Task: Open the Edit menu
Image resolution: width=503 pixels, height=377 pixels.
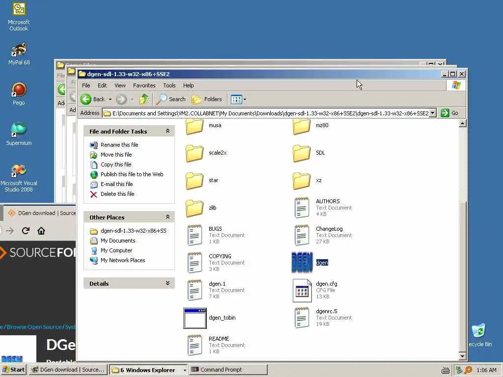Action: [x=102, y=85]
